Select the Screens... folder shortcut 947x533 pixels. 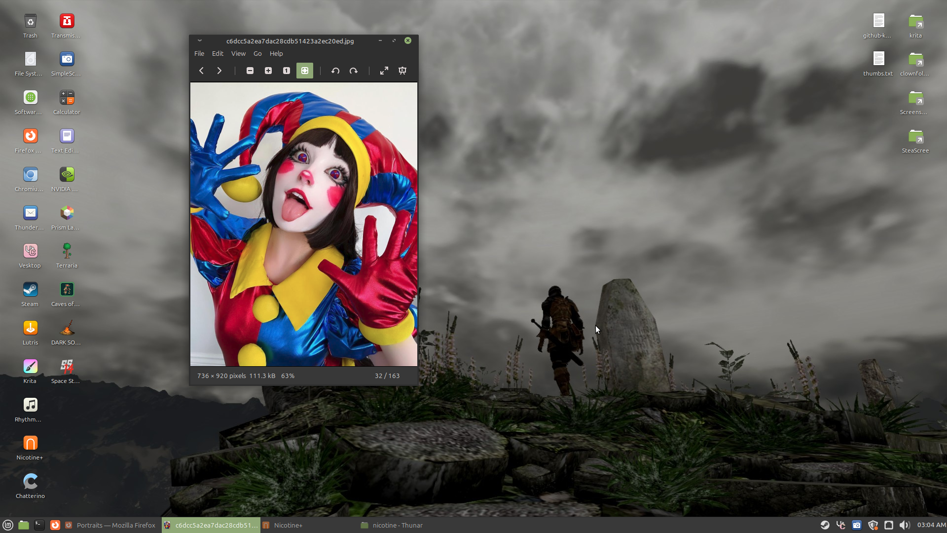click(x=915, y=103)
